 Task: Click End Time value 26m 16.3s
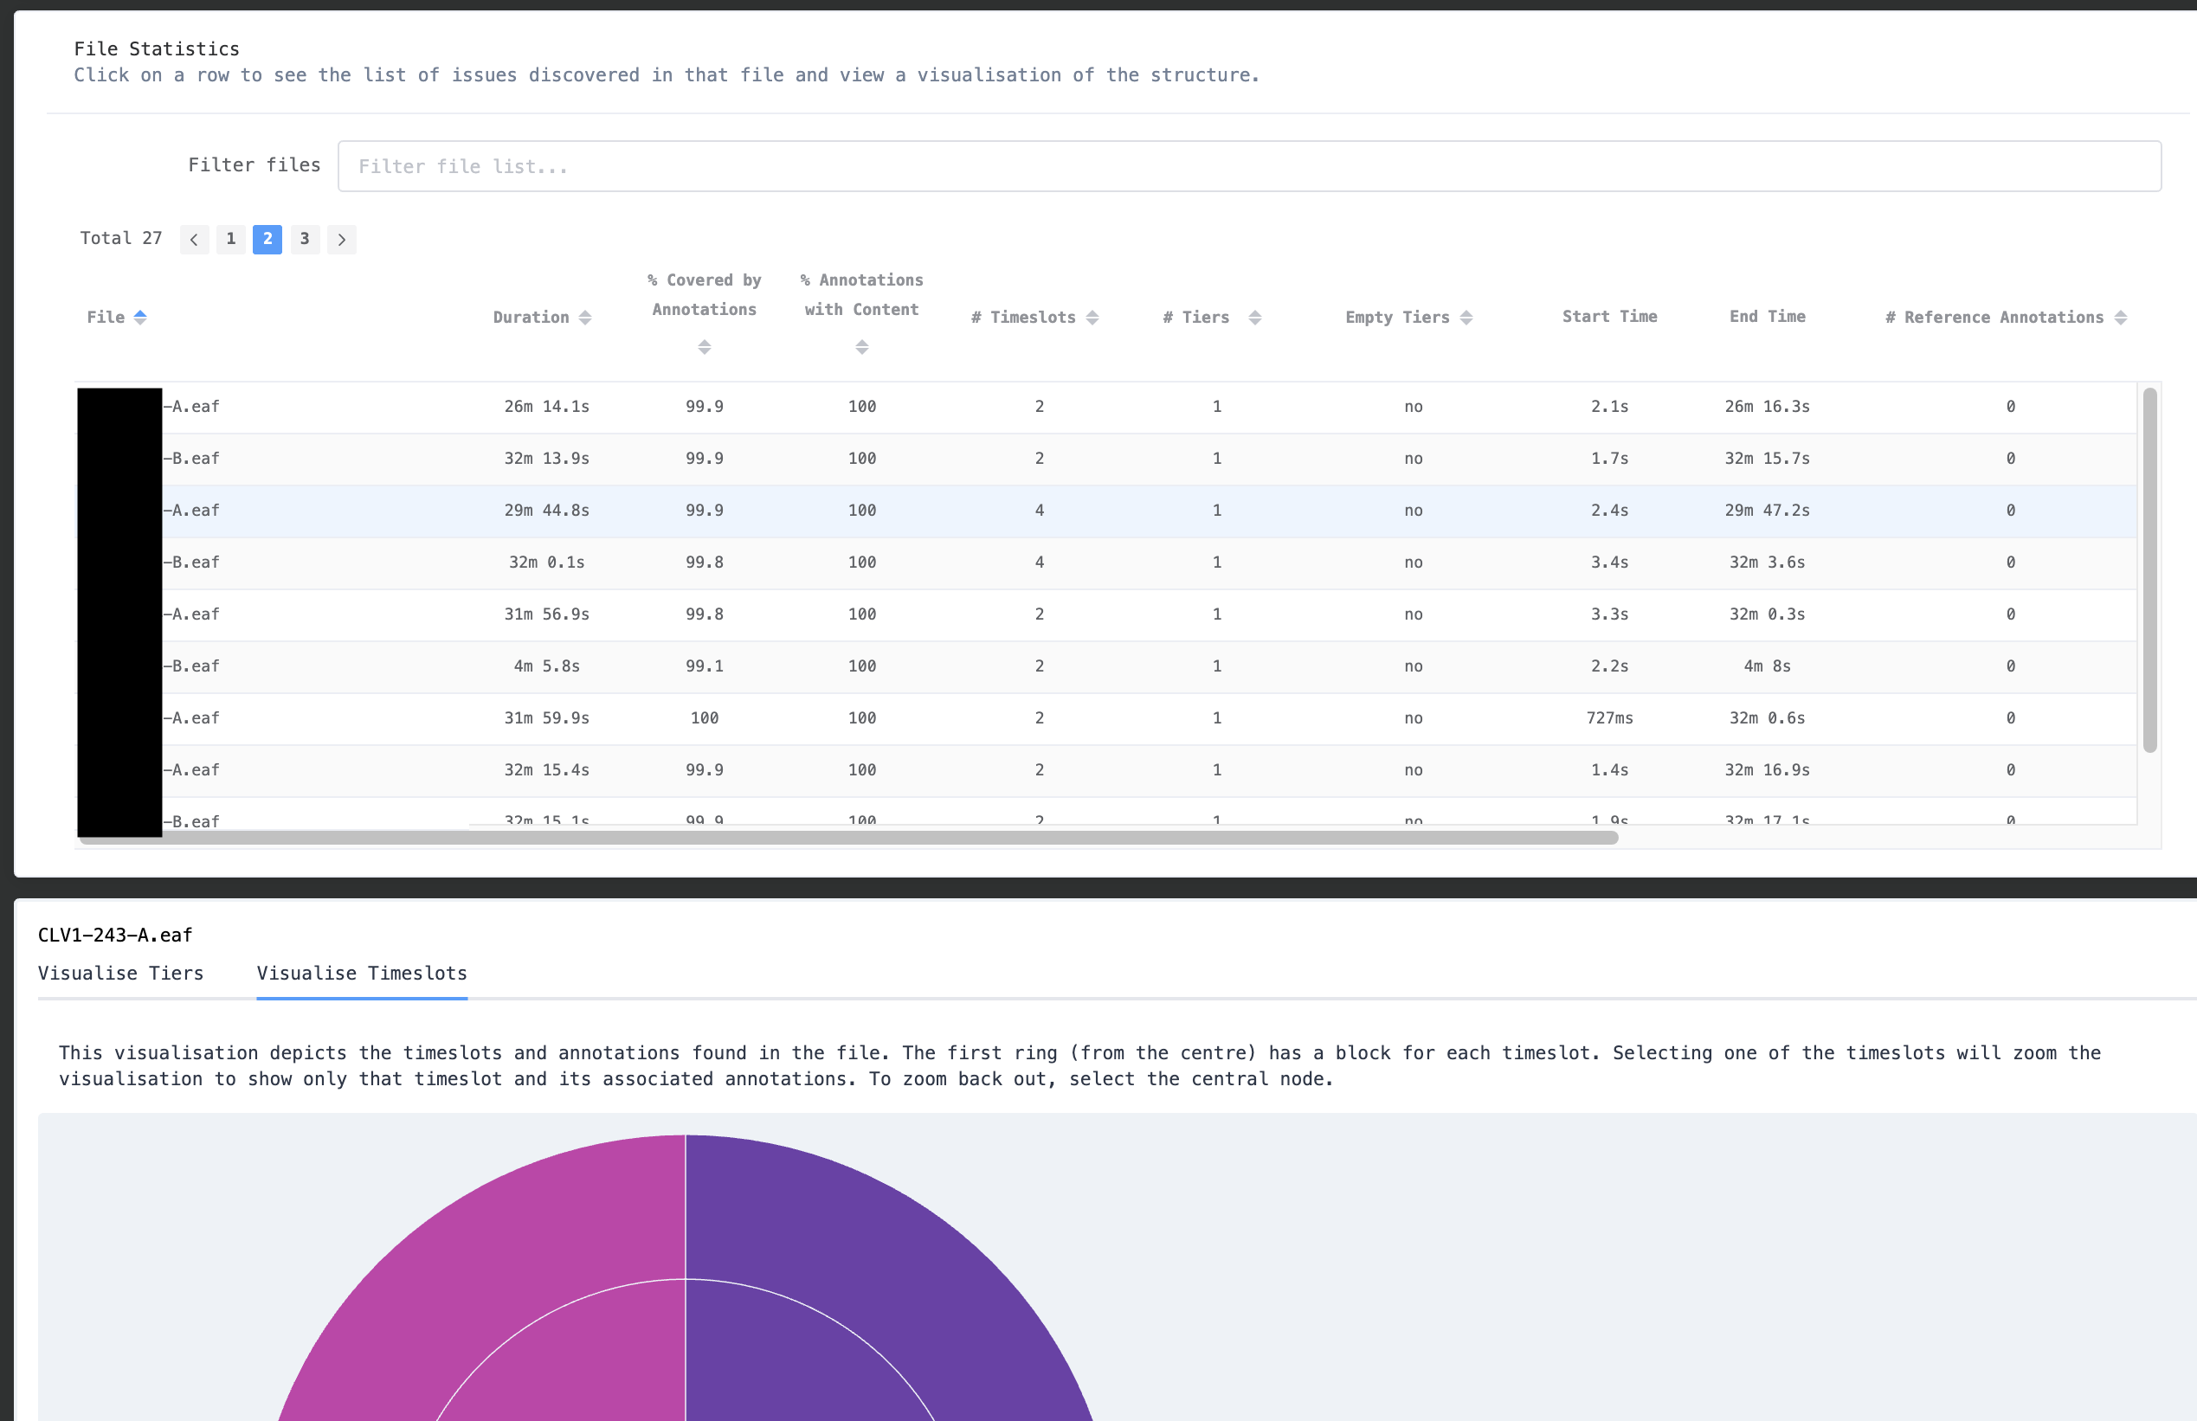pyautogui.click(x=1767, y=407)
